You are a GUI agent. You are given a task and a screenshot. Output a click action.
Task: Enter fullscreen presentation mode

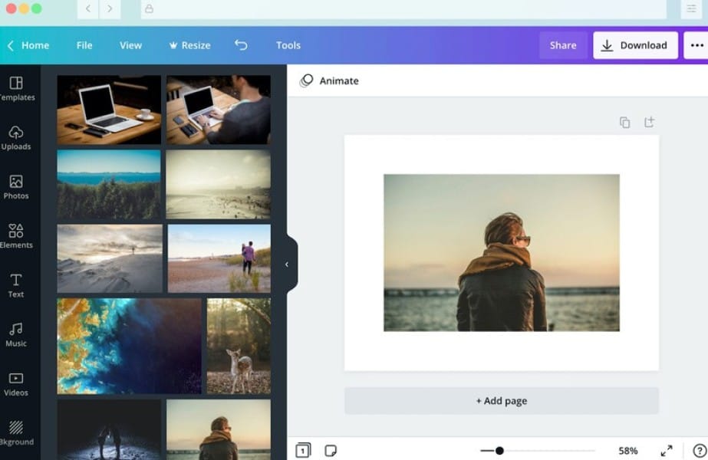668,451
